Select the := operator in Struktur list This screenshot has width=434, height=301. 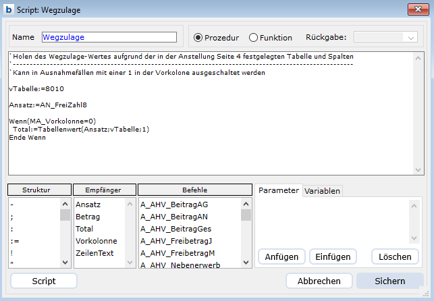[15, 241]
